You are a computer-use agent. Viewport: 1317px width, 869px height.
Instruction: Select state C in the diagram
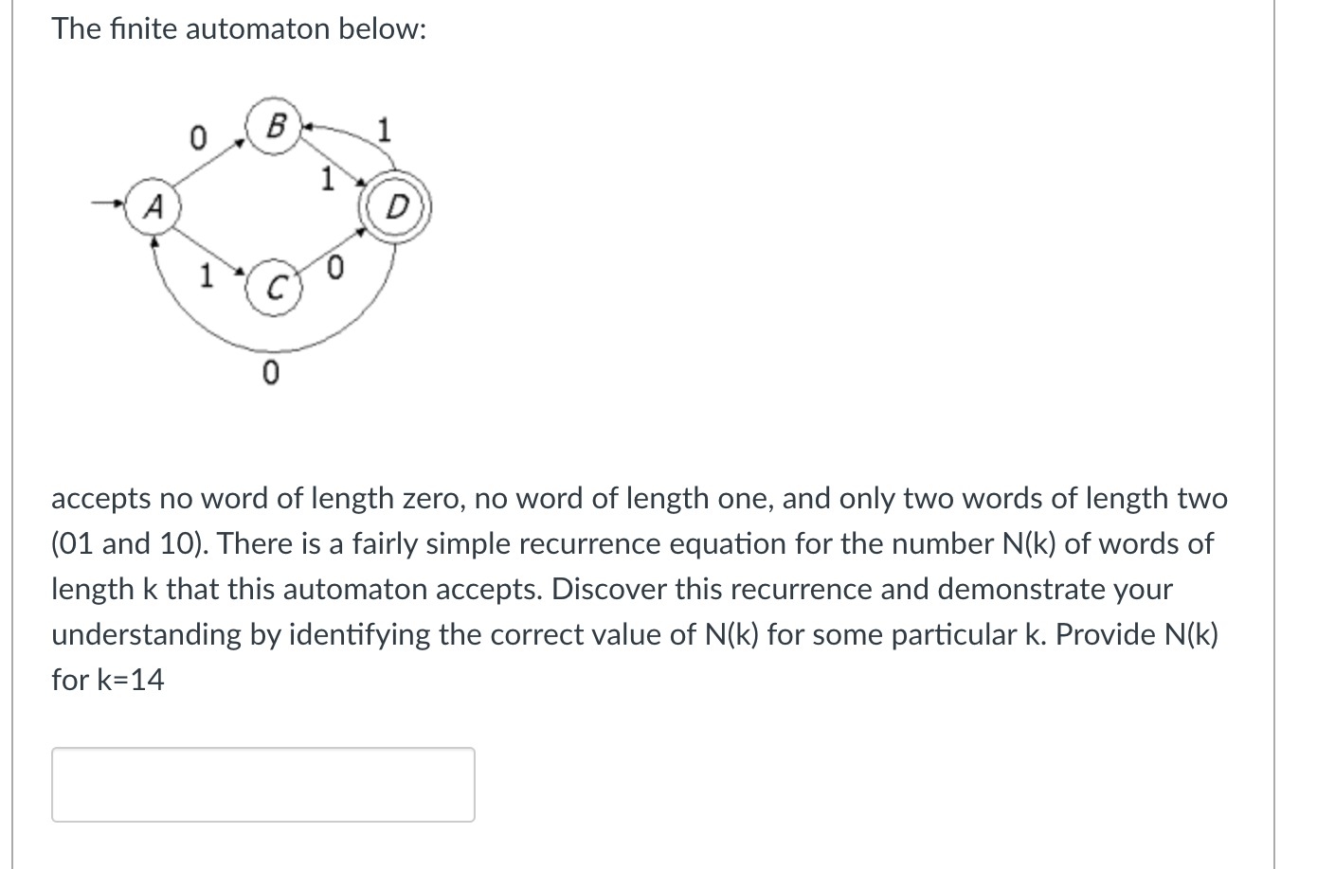(x=276, y=287)
